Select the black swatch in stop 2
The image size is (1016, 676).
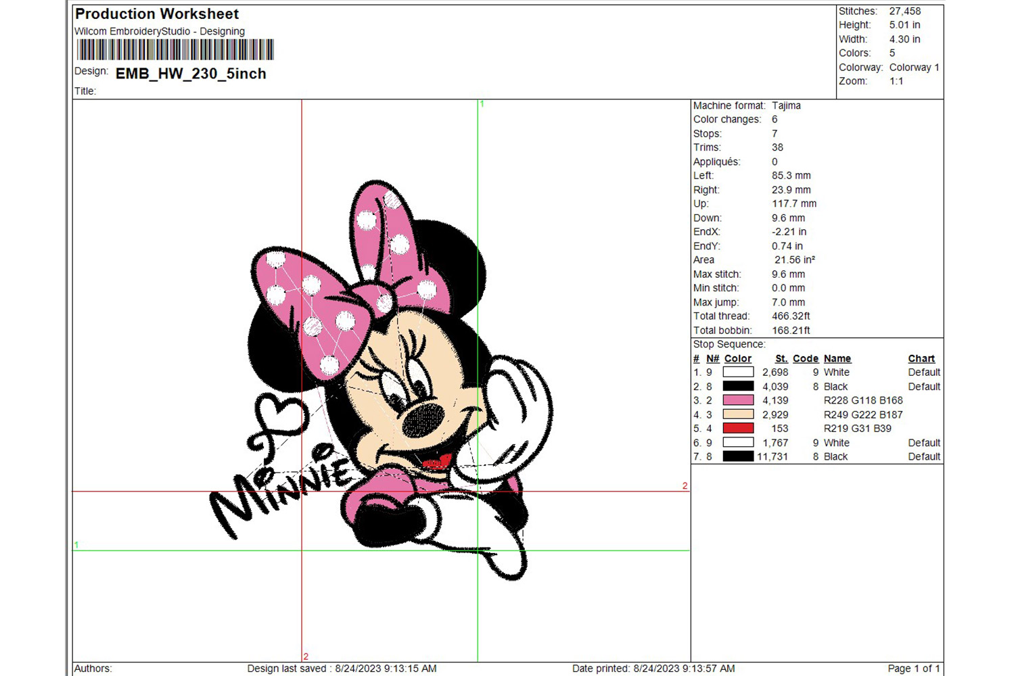(738, 387)
